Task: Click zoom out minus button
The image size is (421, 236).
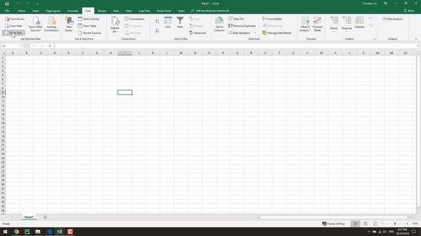Action: click(x=382, y=224)
